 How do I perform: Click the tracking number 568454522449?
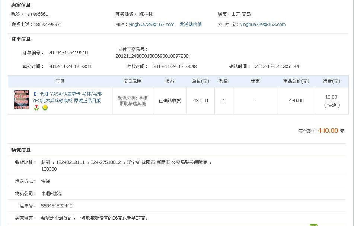point(57,206)
